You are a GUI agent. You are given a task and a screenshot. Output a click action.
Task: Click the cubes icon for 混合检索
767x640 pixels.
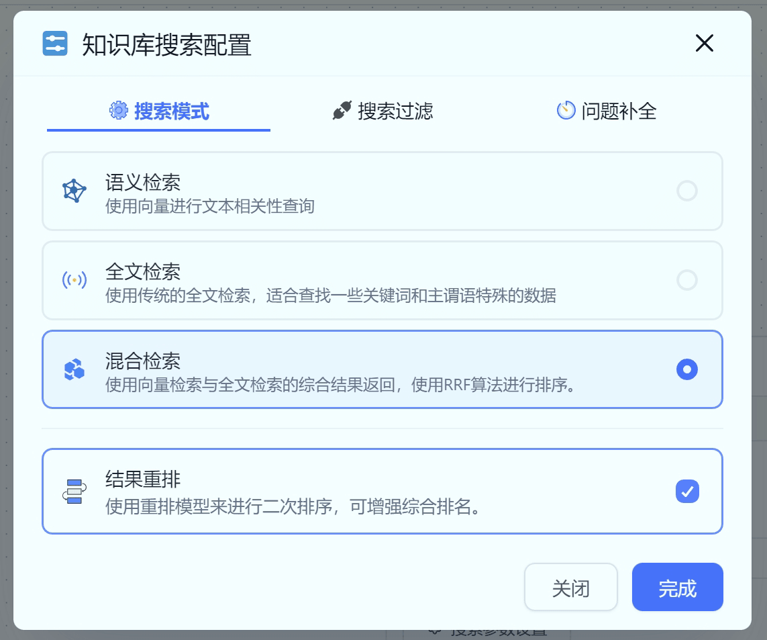[74, 369]
